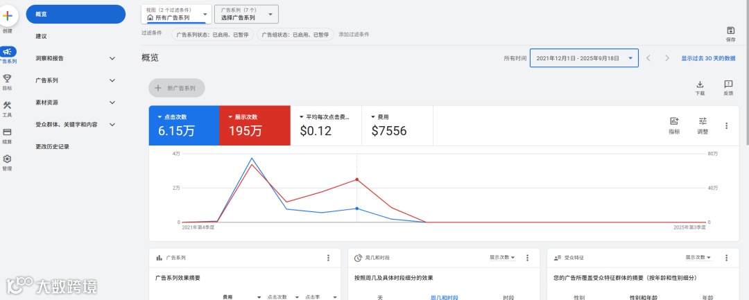Screen dimensions: 749x300
Task: Open 视图 所有广告系列 dropdown
Action: (x=177, y=15)
